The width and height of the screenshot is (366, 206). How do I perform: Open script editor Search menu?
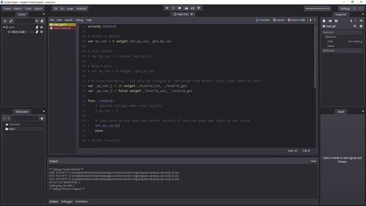click(69, 20)
